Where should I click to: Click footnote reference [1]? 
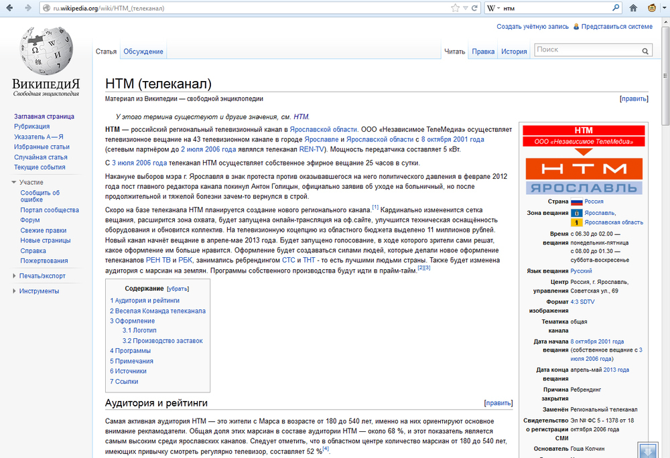375,208
